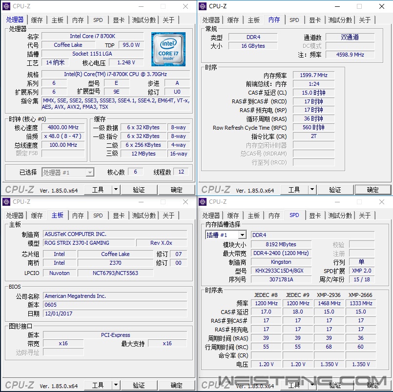This screenshot has height=392, width=393.
Task: Click the x 48.0 (8 - 47) multiplier value
Action: pos(63,136)
